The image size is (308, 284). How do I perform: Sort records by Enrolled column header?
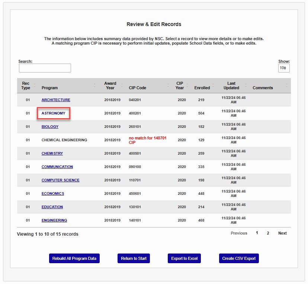point(202,88)
